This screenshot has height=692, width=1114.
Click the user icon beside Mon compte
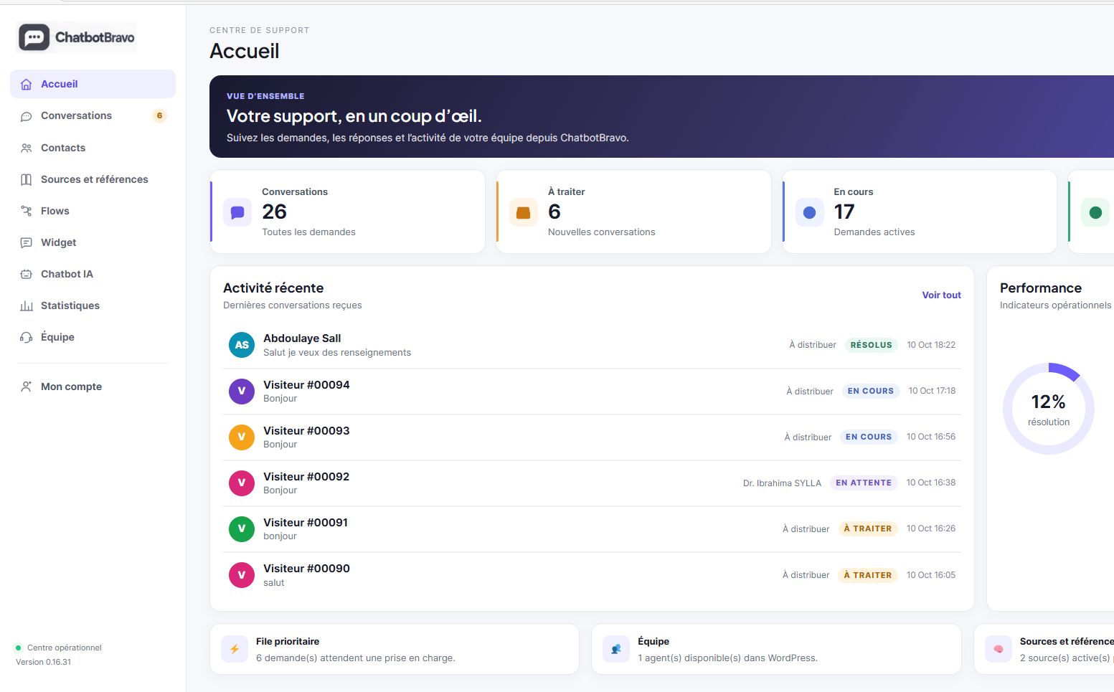[x=27, y=387]
